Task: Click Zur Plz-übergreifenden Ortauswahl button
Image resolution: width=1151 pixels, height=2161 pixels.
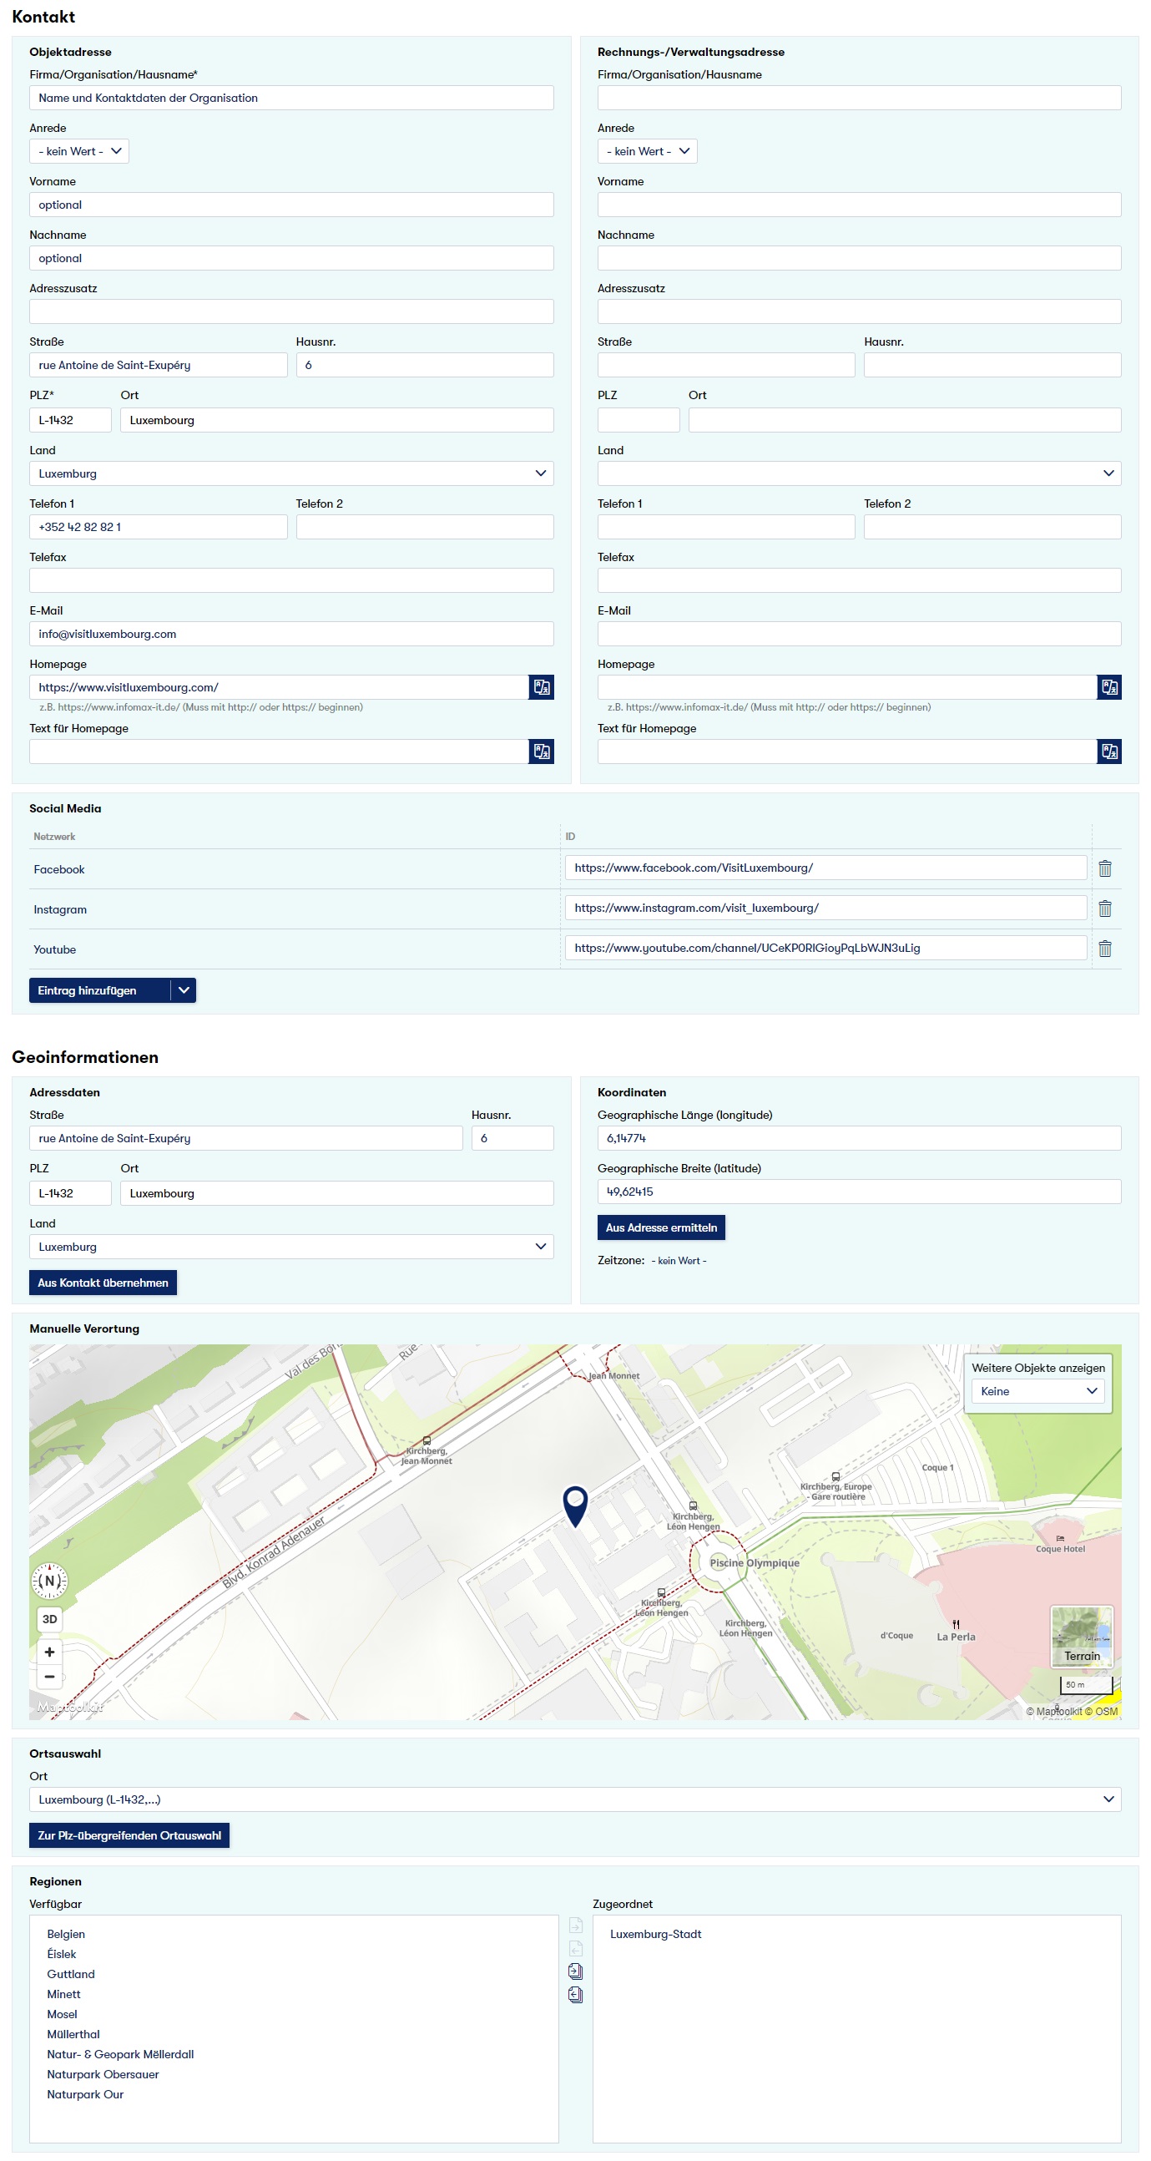Action: [x=129, y=1835]
